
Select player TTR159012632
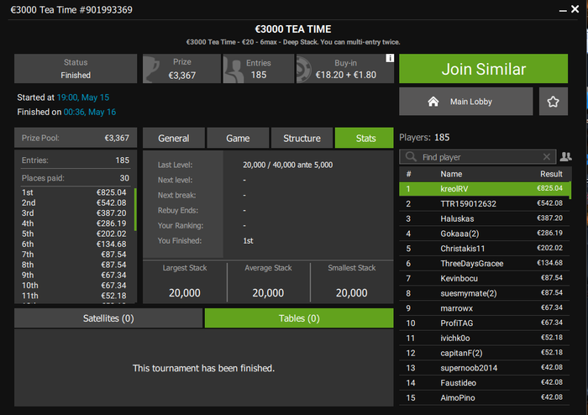tap(484, 203)
